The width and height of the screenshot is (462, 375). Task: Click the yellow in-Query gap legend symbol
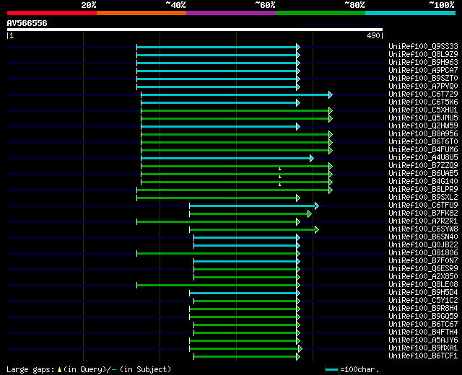click(x=59, y=369)
